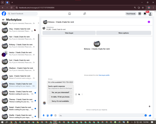Open the emoji picker in message box

click(x=146, y=115)
